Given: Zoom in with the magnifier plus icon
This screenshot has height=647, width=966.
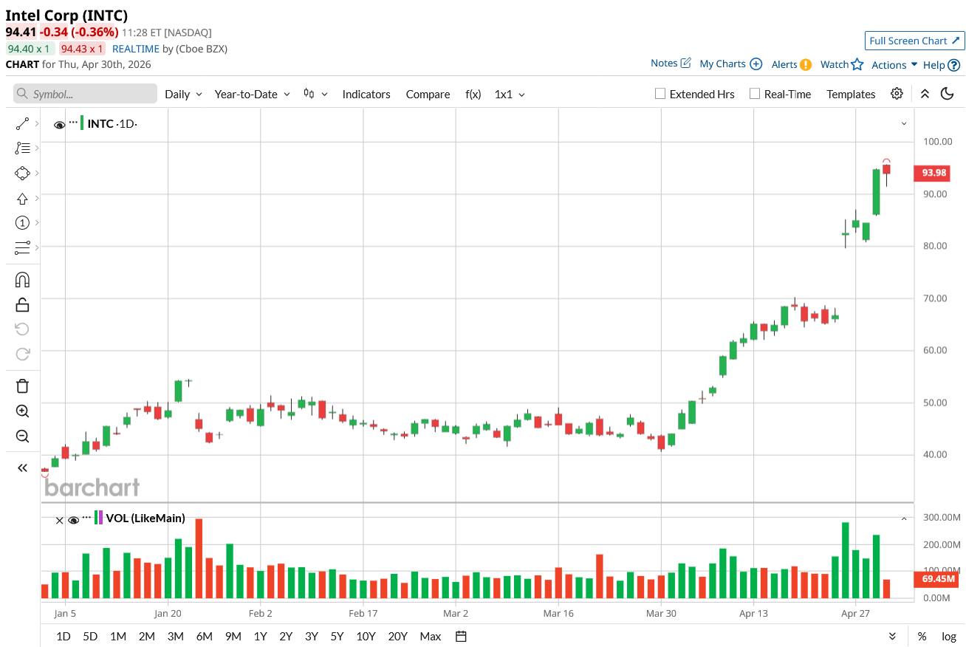Looking at the screenshot, I should 22,411.
